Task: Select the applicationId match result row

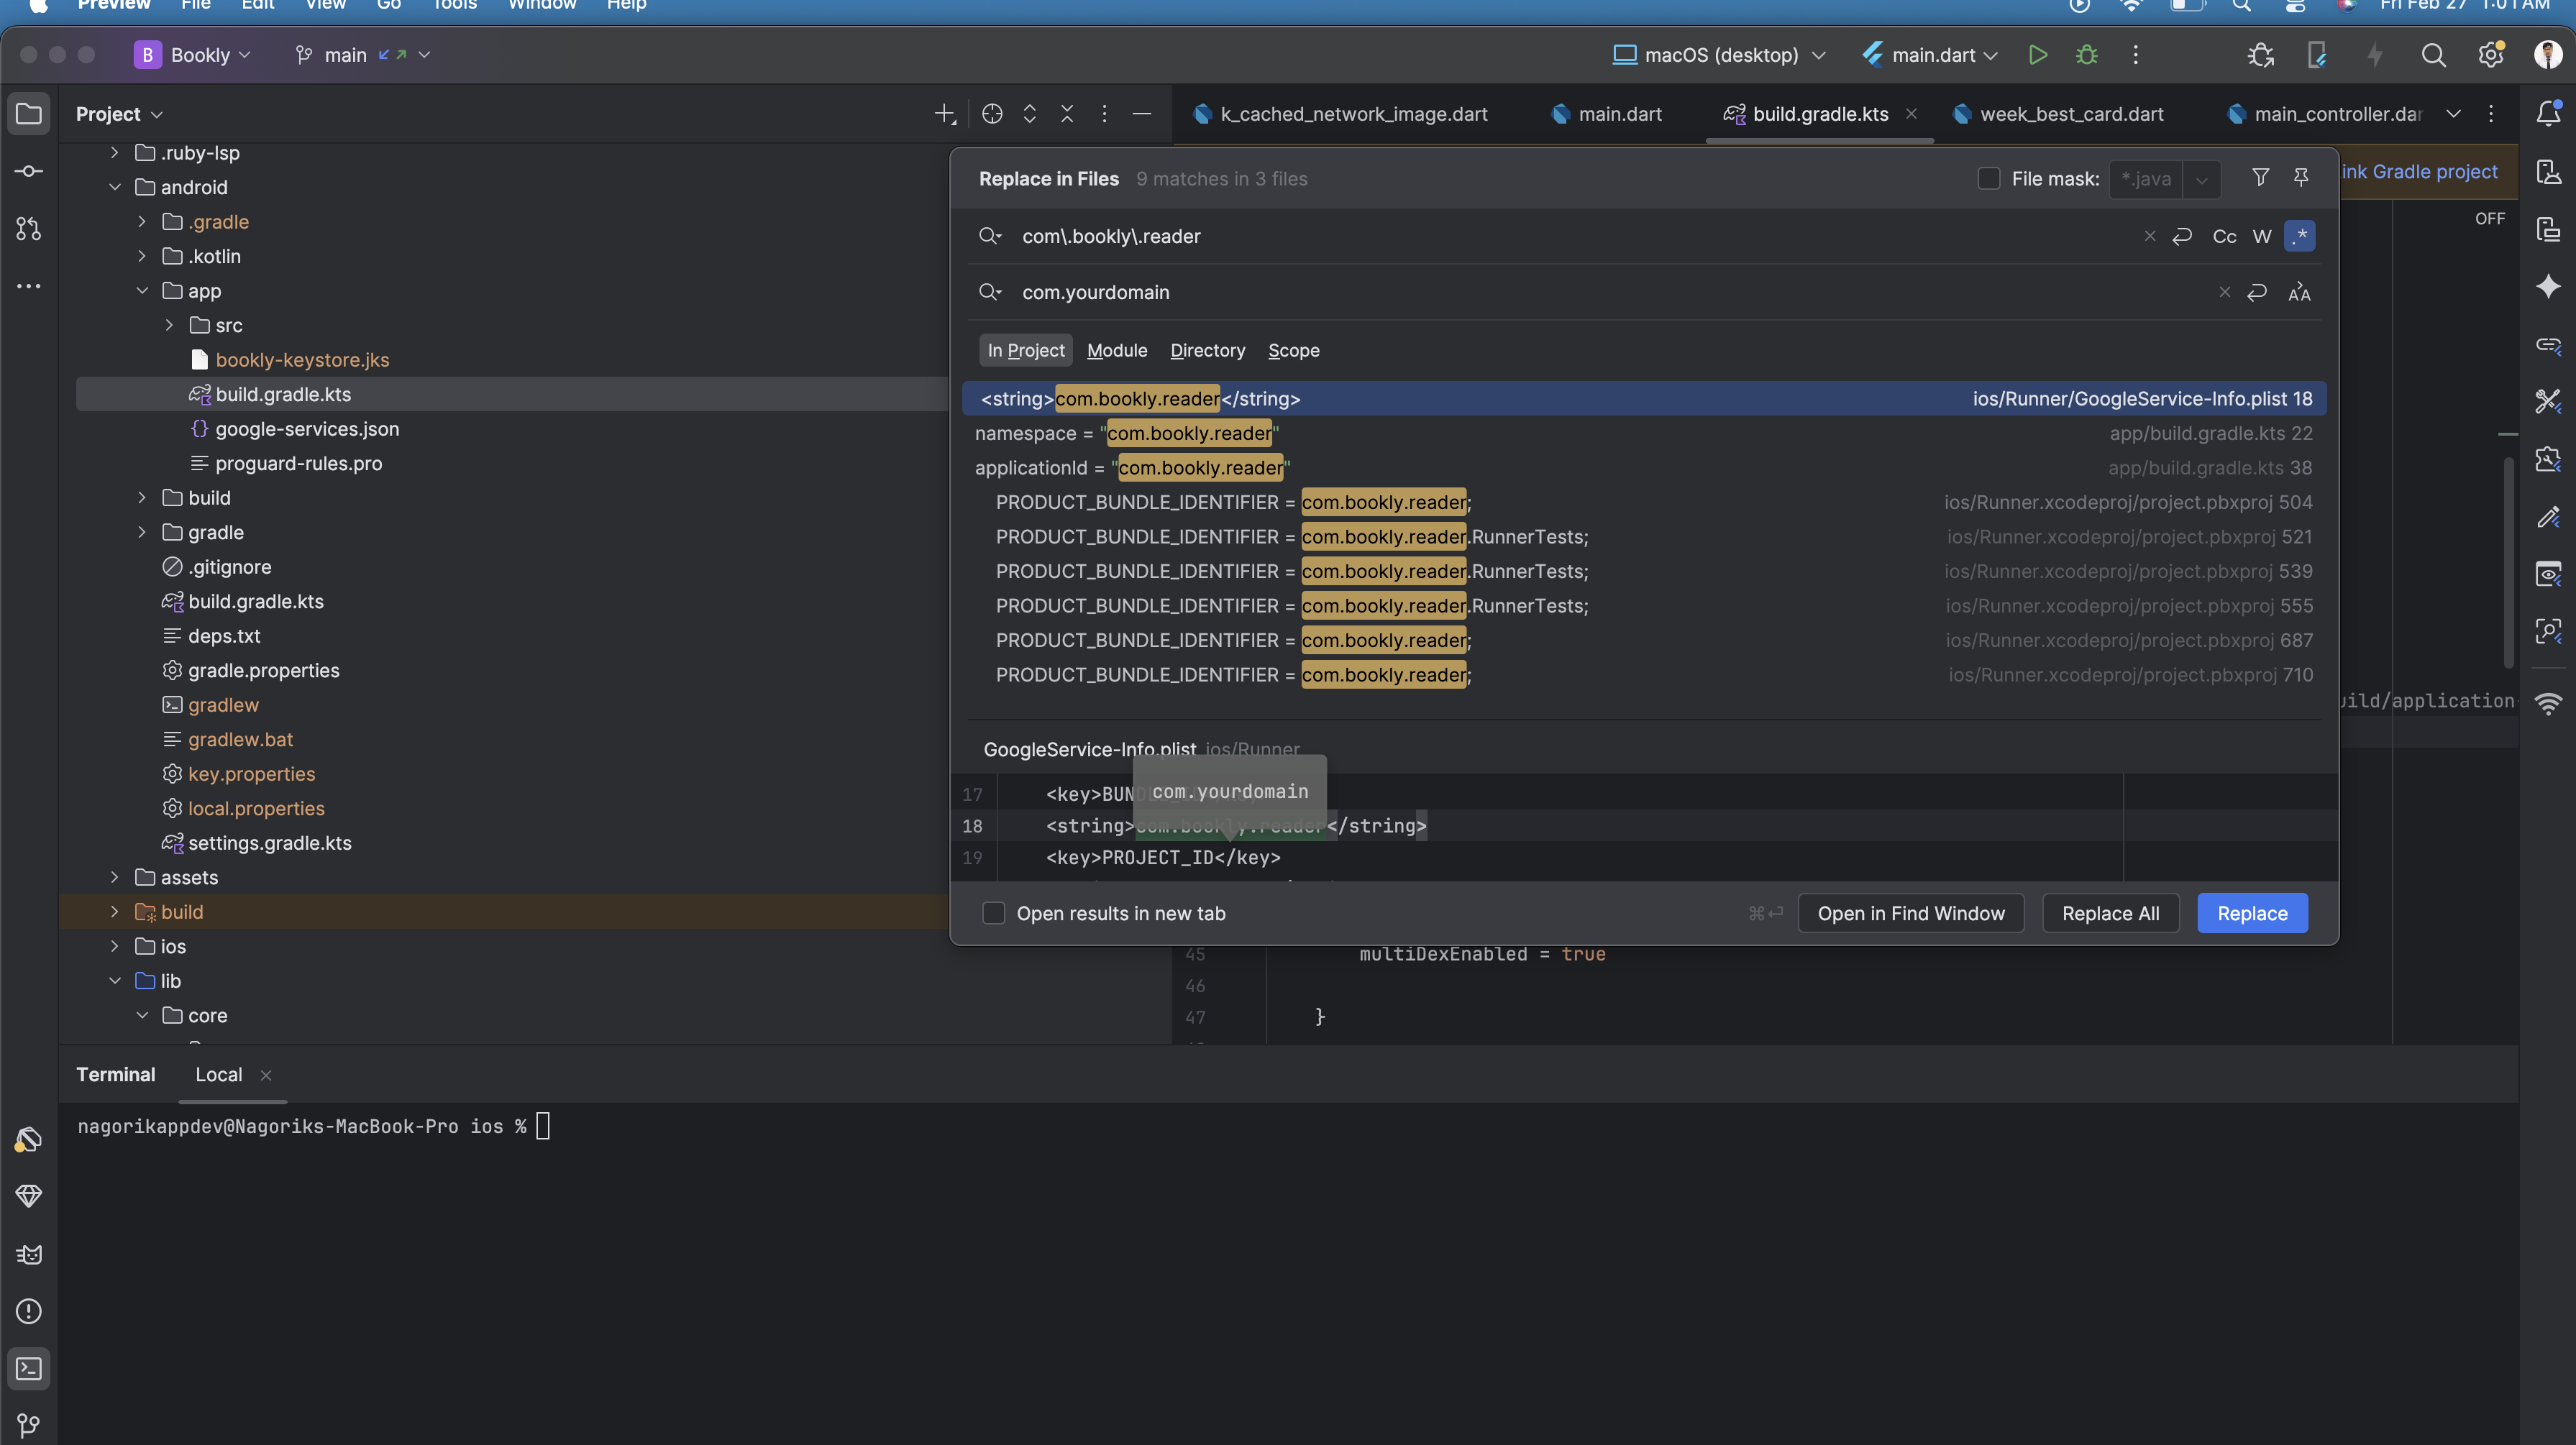Action: pyautogui.click(x=1643, y=467)
